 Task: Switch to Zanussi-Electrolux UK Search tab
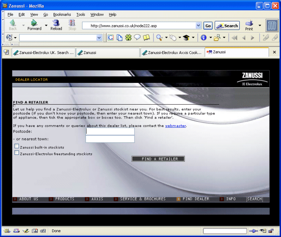click(43, 52)
